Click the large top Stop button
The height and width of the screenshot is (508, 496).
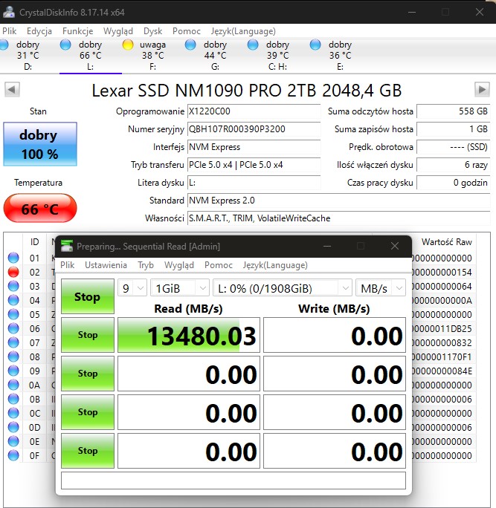point(87,297)
